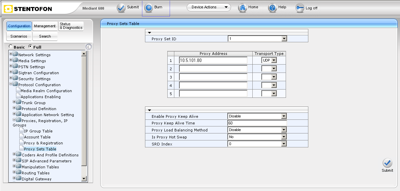Image resolution: width=400 pixels, height=191 pixels.
Task: Open Enable Proxy Keep Alive dropdown
Action: pos(284,116)
